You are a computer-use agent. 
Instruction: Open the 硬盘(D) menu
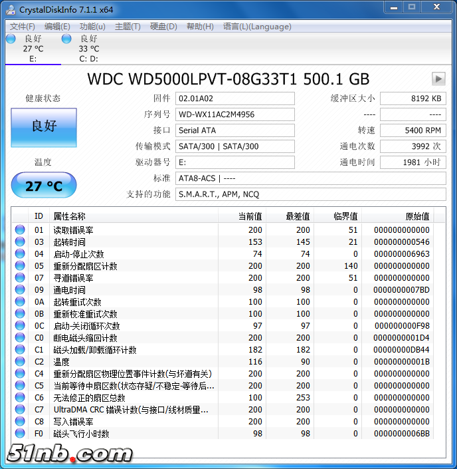[x=163, y=27]
